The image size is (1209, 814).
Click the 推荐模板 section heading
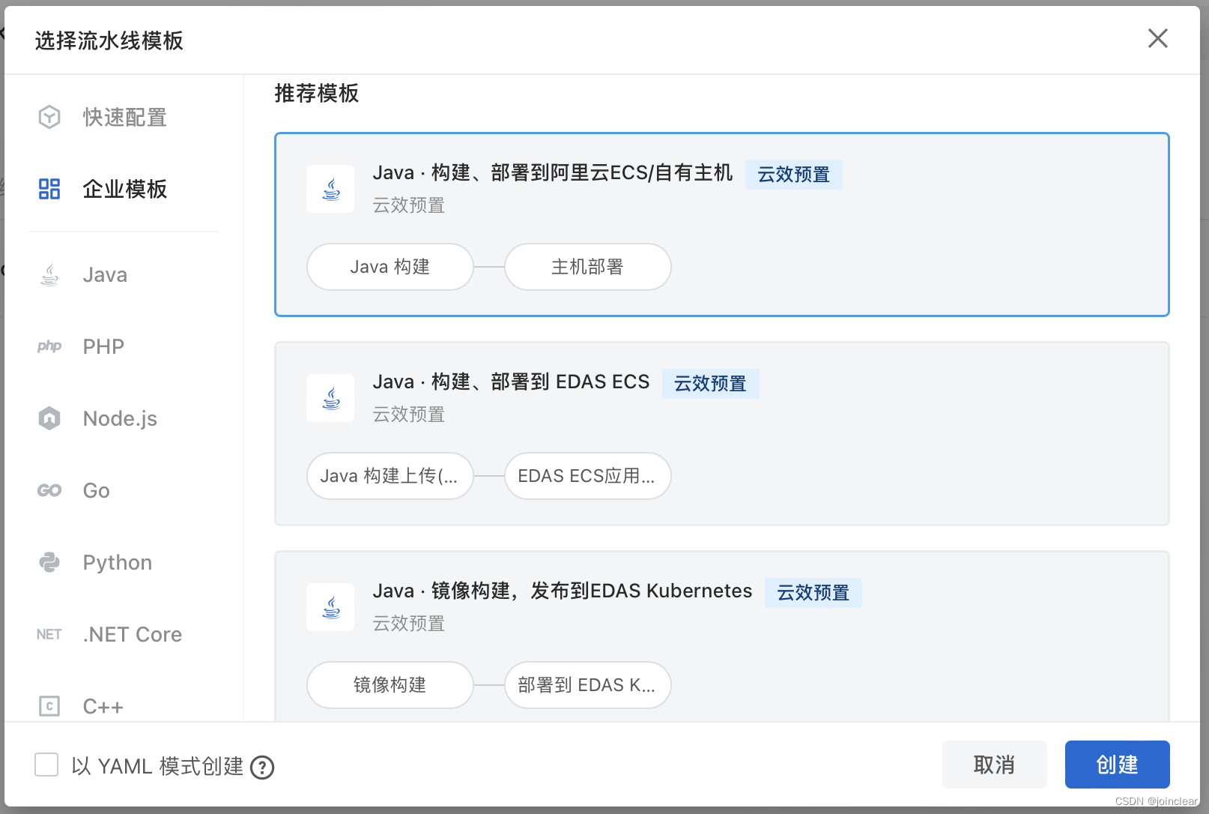coord(317,94)
